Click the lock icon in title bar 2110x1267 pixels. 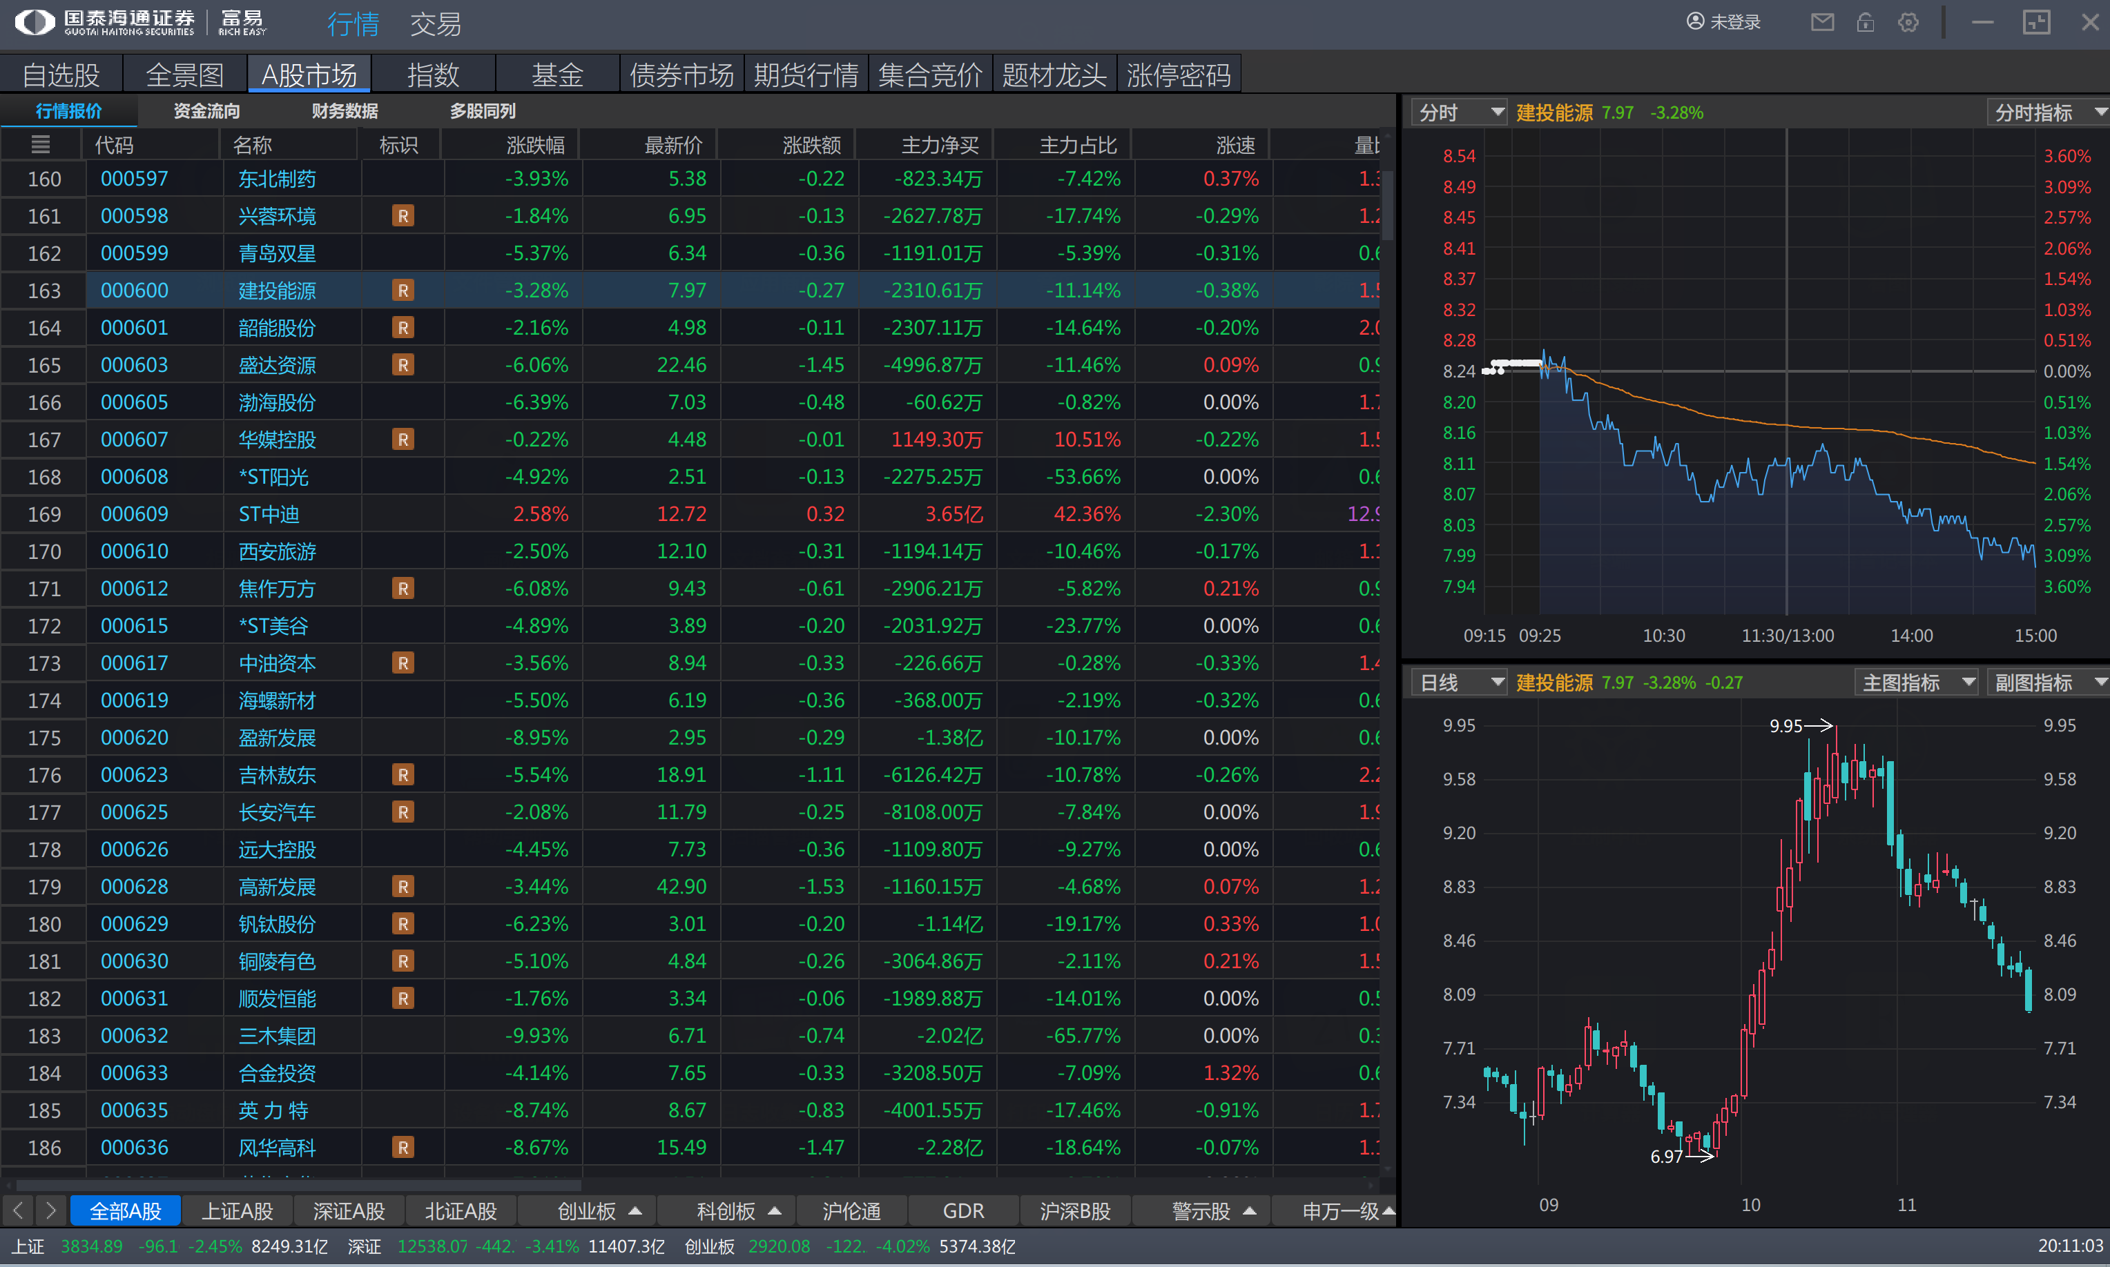click(x=1866, y=23)
